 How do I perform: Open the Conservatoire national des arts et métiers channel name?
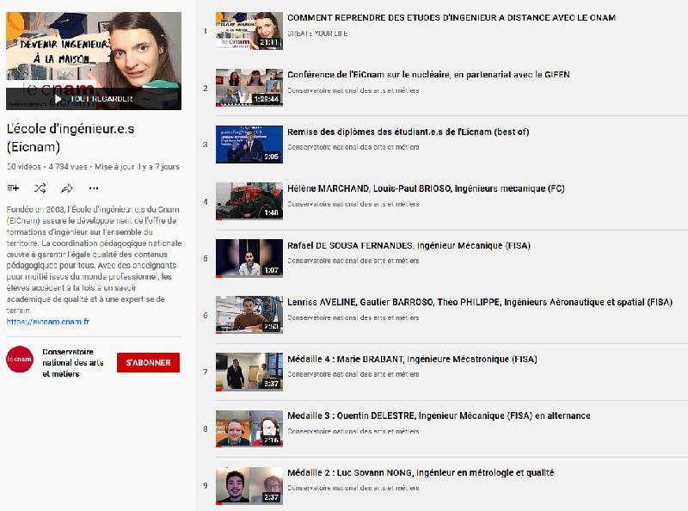(73, 363)
